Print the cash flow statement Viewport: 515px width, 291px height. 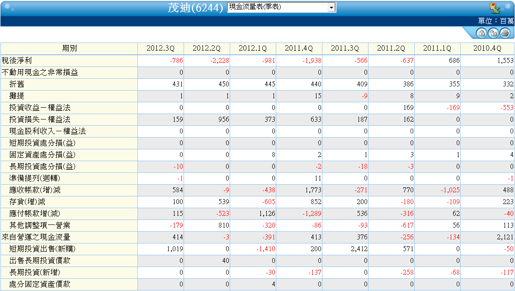(505, 33)
